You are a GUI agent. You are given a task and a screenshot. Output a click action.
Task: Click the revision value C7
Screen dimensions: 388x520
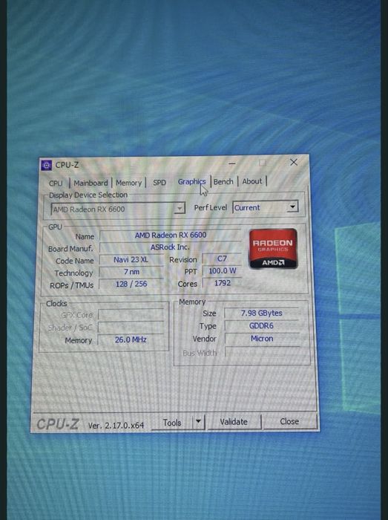pyautogui.click(x=222, y=259)
